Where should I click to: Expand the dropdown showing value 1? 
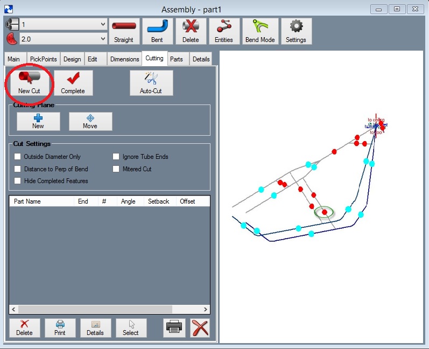103,25
